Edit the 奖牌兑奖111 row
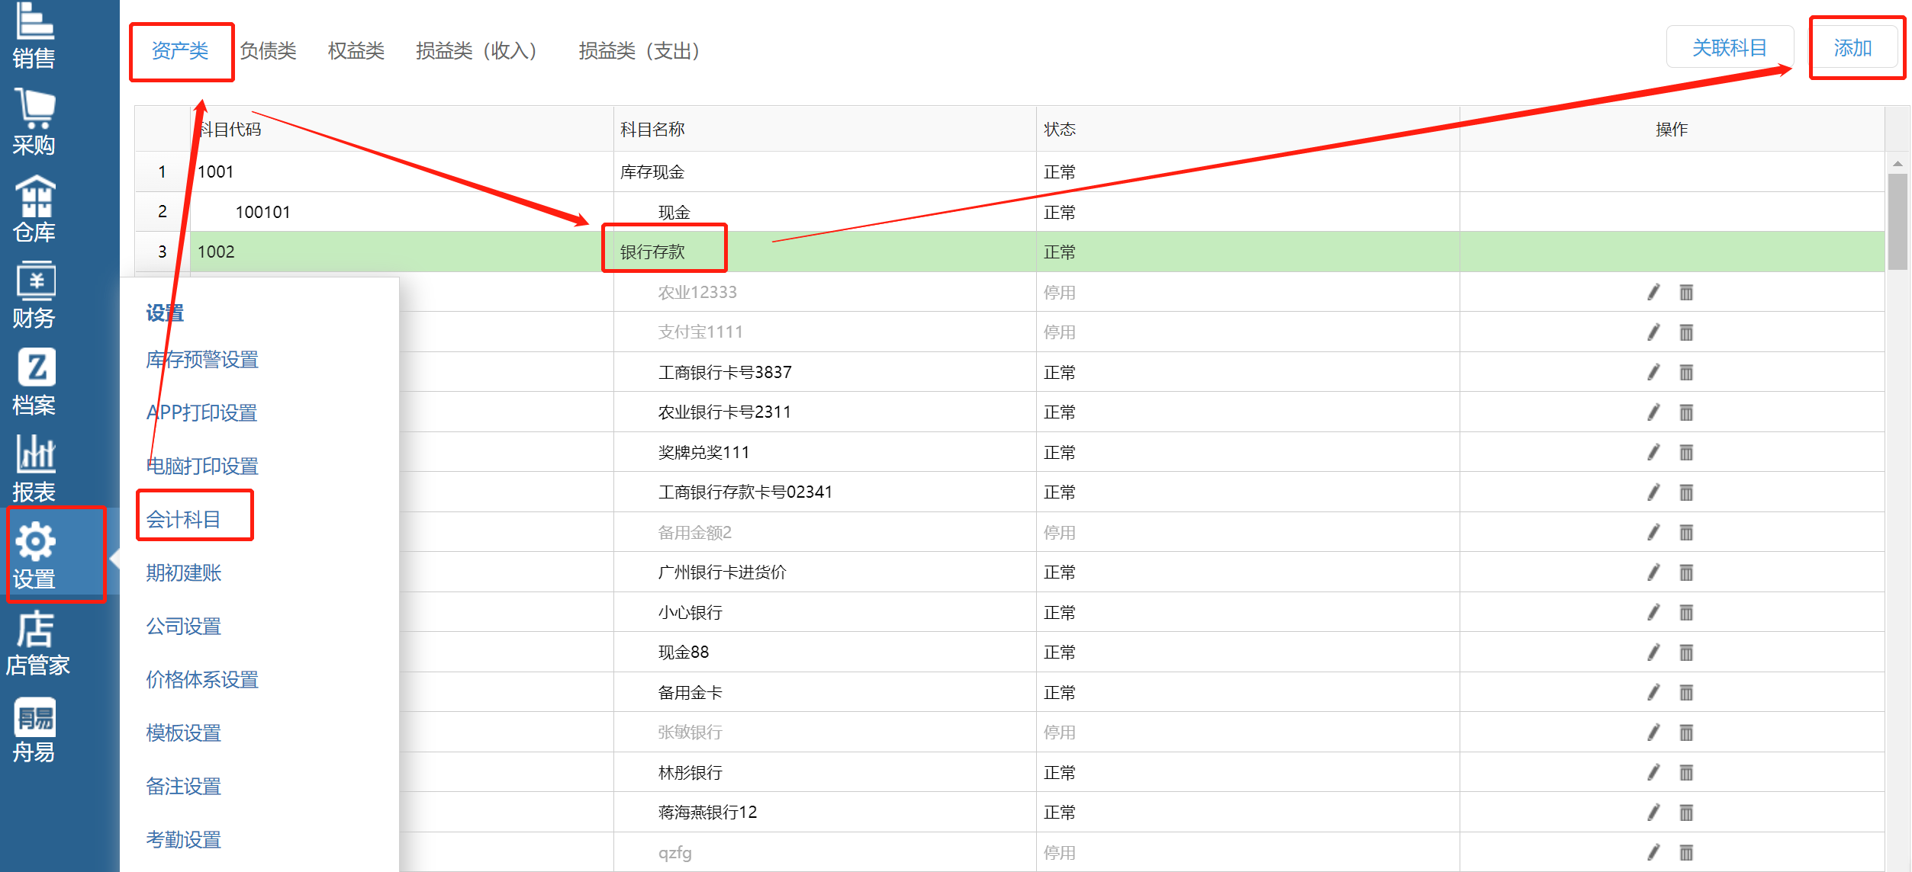 coord(1653,452)
